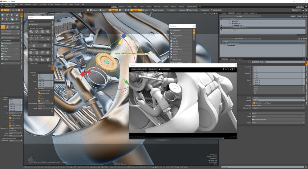Open the Smoothing Always Enabled dropdown
Image resolution: width=308 pixels, height=169 pixels.
278,105
